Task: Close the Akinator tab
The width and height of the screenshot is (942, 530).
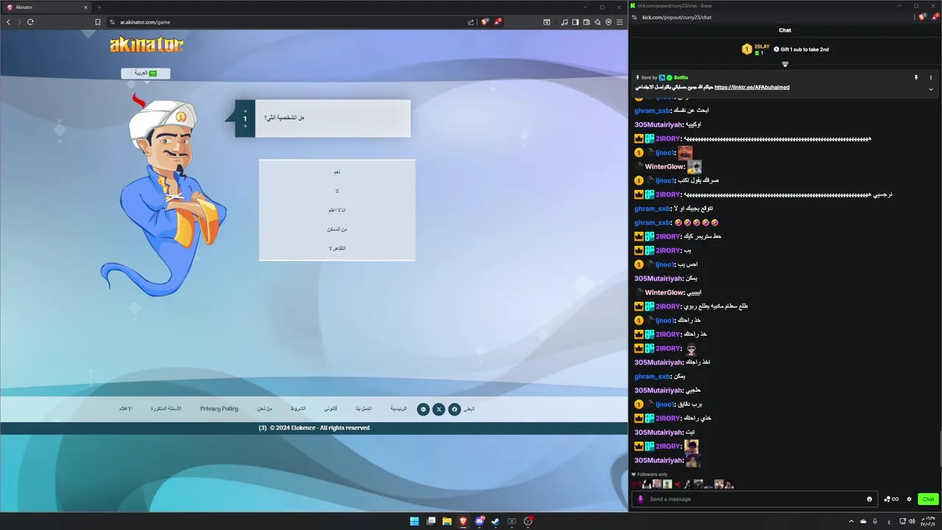Action: [x=85, y=7]
